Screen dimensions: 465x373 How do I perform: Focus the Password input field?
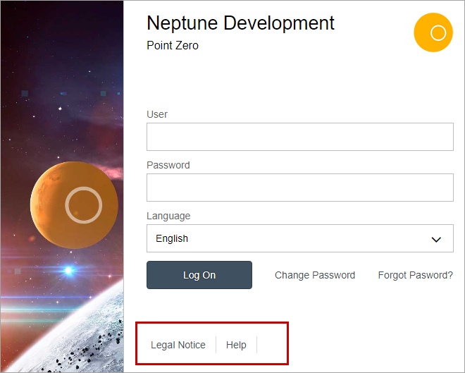click(x=299, y=188)
